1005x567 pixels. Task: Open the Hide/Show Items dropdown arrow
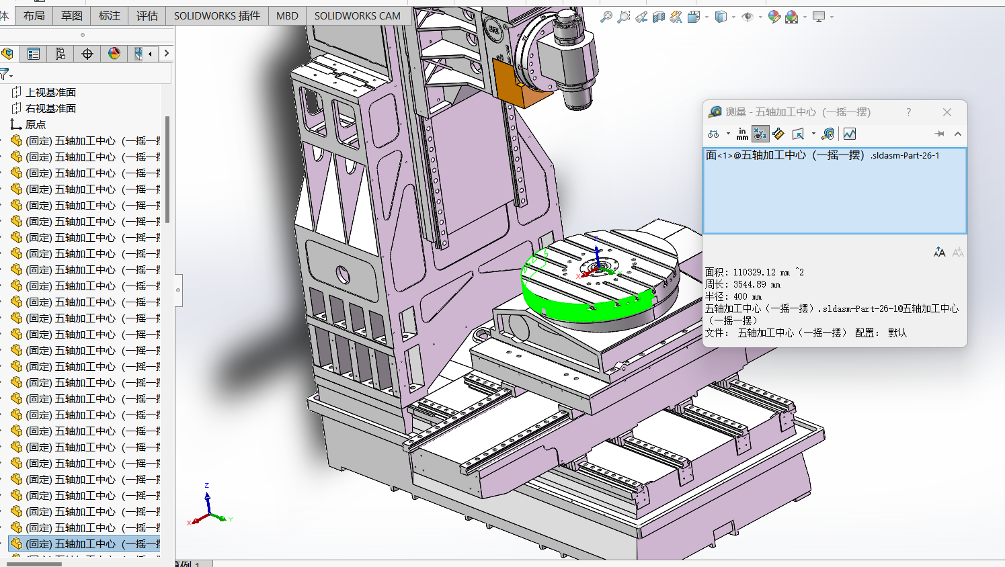tap(760, 17)
